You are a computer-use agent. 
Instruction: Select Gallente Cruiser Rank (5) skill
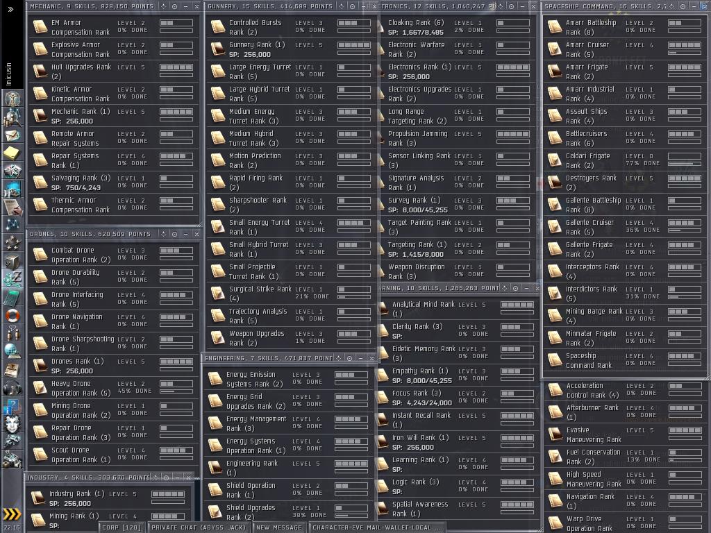[x=625, y=227]
